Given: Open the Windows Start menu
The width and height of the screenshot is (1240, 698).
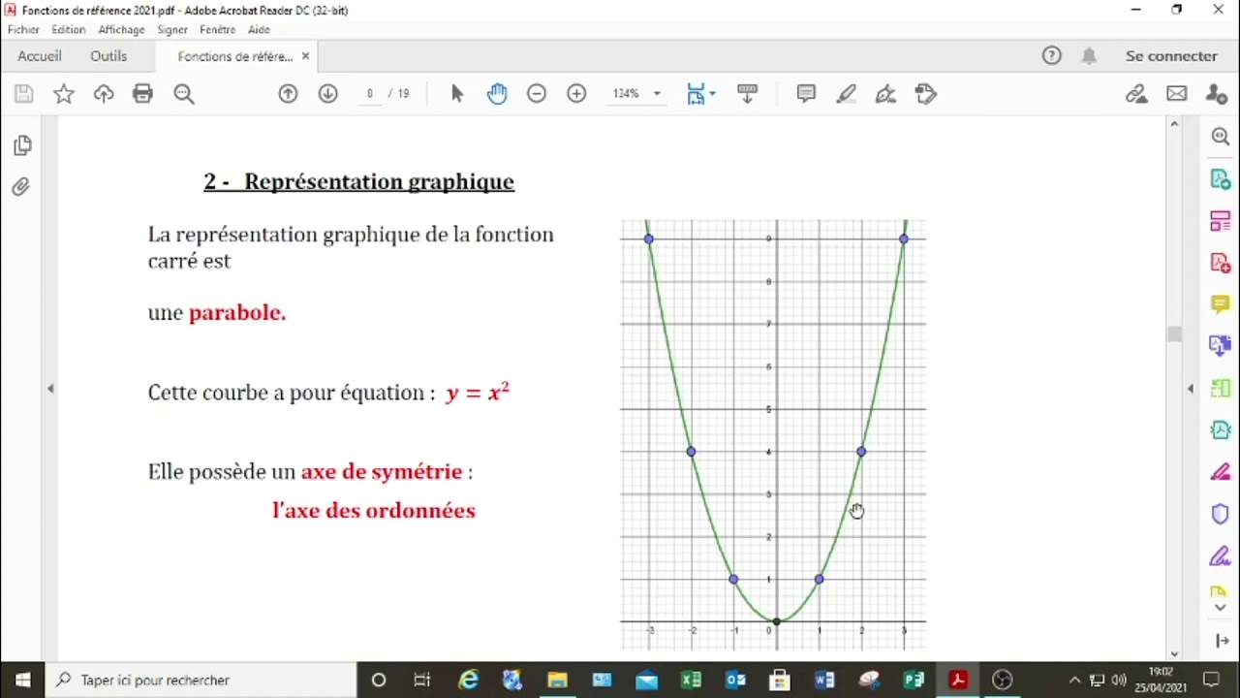Looking at the screenshot, I should coord(22,681).
